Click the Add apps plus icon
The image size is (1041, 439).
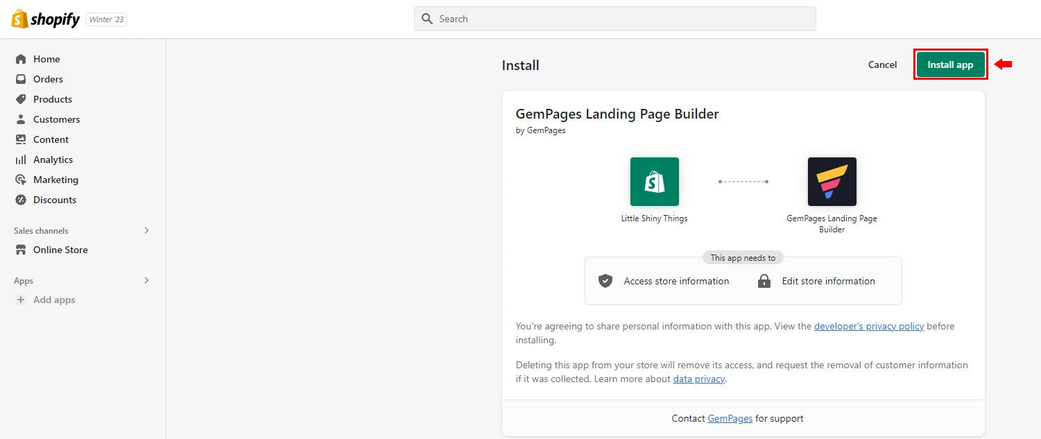(x=21, y=300)
